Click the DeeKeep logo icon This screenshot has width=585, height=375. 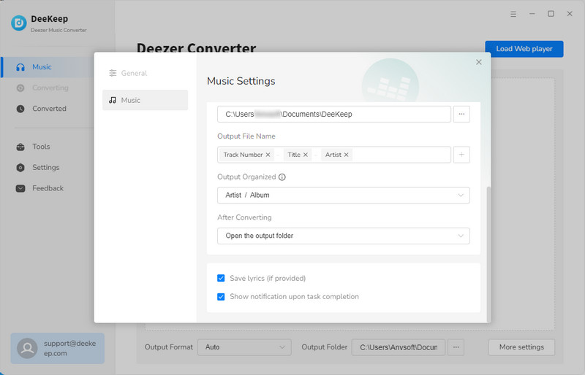pos(19,23)
